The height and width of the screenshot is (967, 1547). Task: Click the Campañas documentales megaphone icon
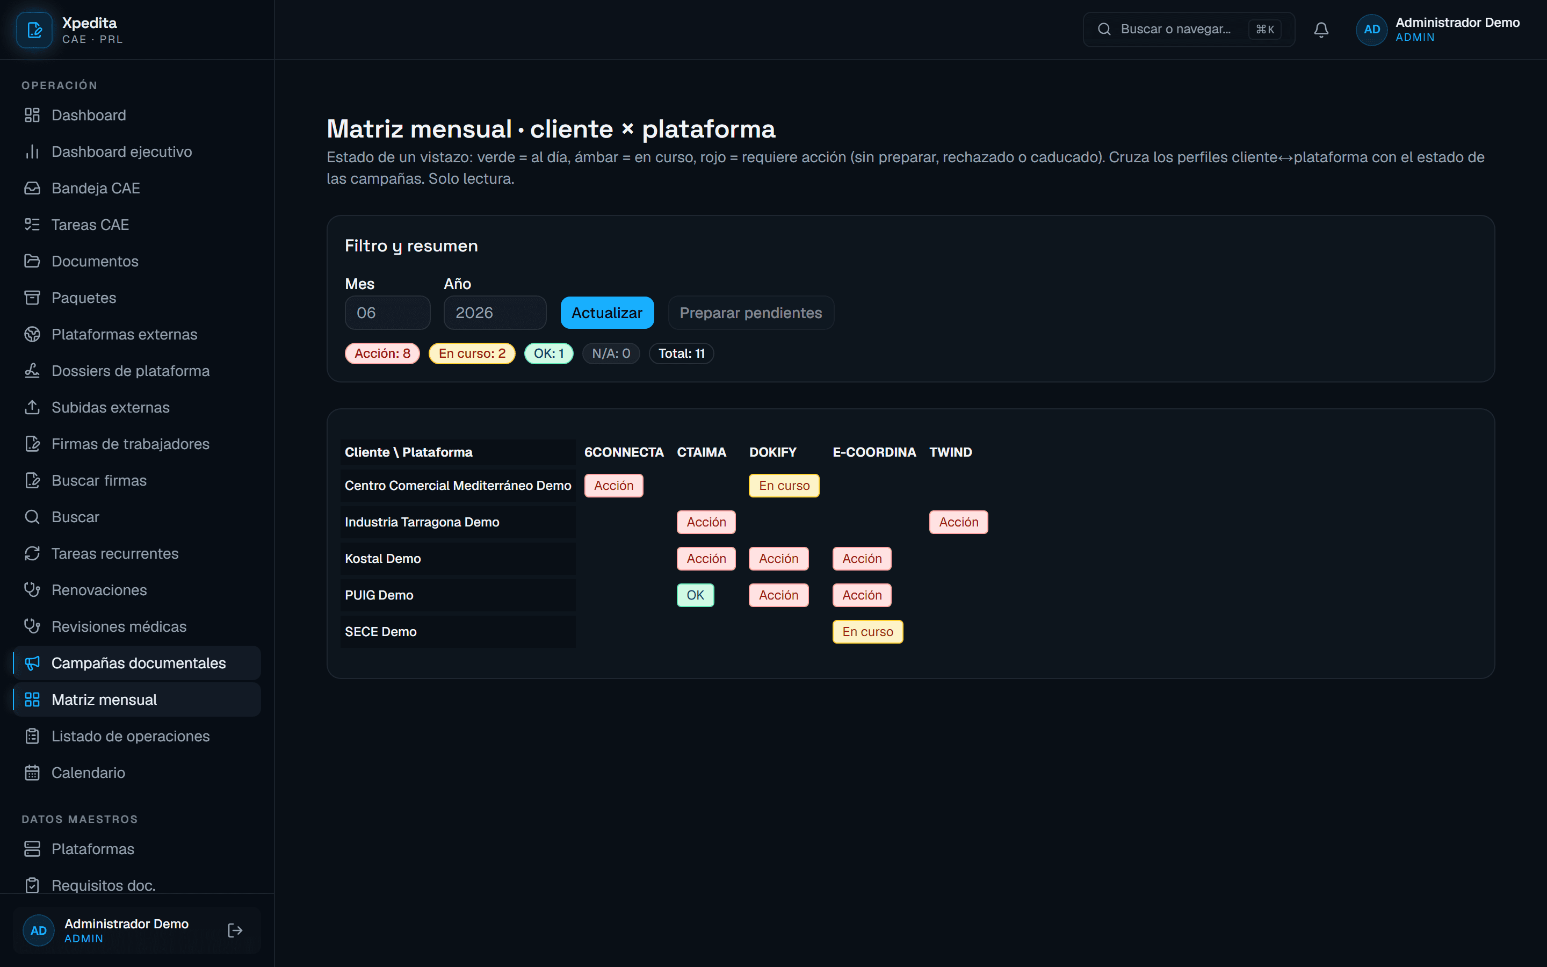coord(32,663)
